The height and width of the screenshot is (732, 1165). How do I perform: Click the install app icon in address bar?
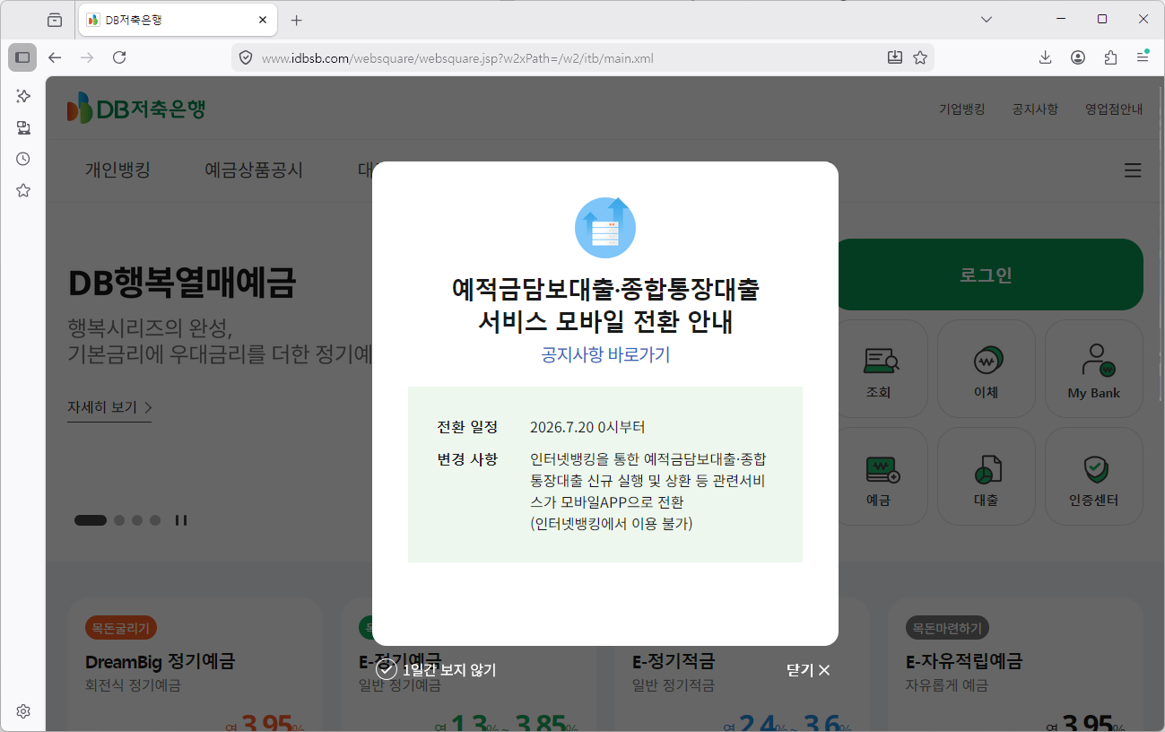(894, 57)
